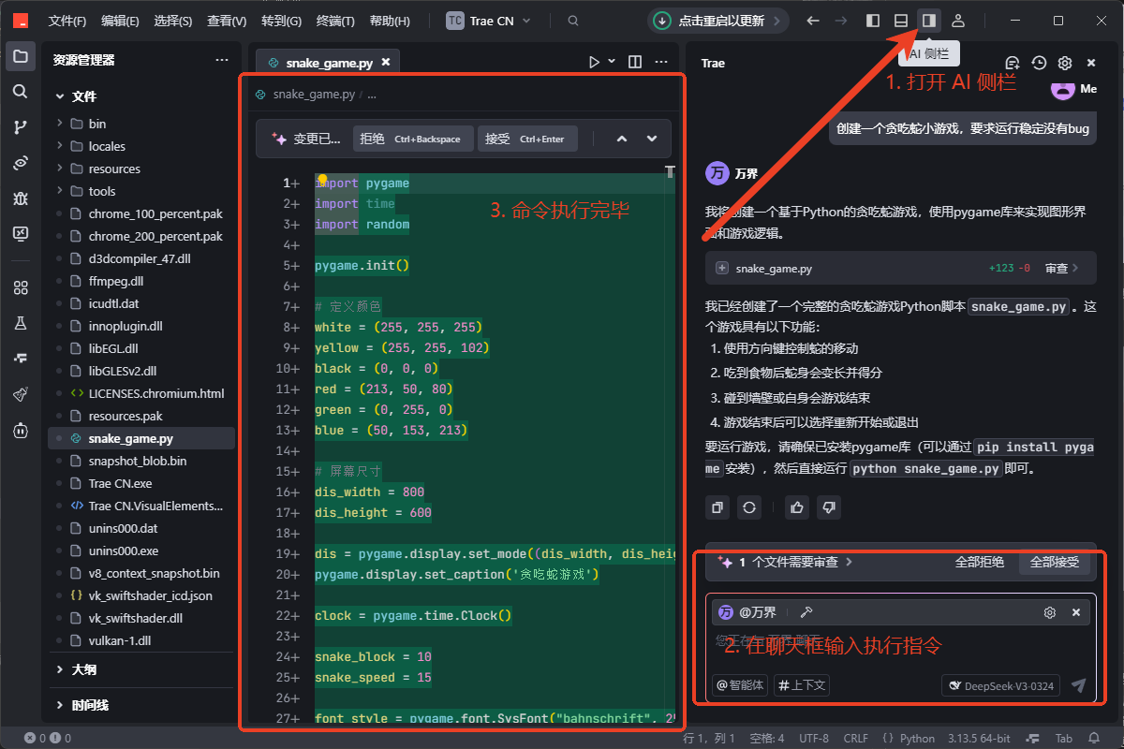The height and width of the screenshot is (749, 1124).
Task: Toggle the bottom panel layout button
Action: click(x=901, y=21)
